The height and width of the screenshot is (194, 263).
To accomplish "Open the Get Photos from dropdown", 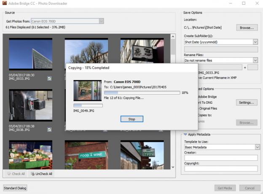I will (101, 21).
